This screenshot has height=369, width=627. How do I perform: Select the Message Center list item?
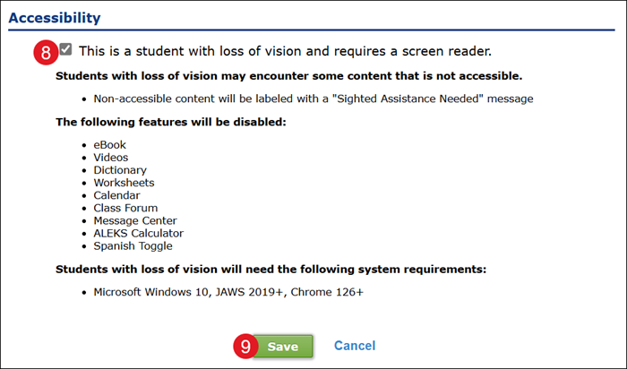click(x=135, y=219)
